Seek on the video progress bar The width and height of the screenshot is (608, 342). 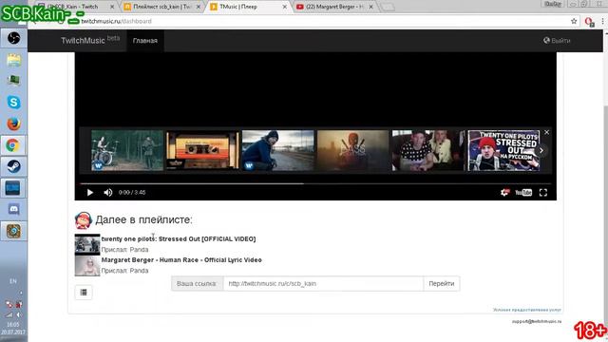coord(315,183)
